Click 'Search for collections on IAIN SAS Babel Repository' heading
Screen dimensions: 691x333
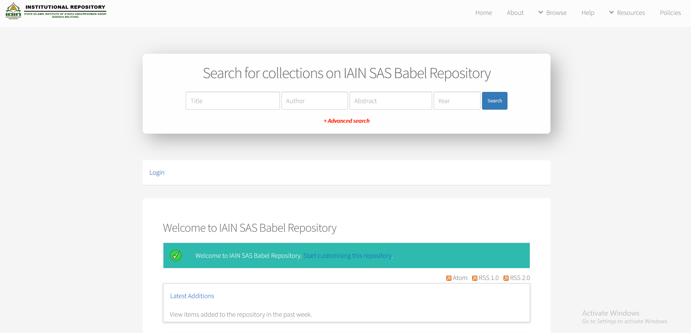pyautogui.click(x=347, y=73)
